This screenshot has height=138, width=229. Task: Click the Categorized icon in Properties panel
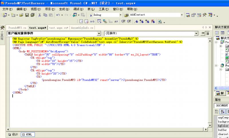[x=217, y=112]
